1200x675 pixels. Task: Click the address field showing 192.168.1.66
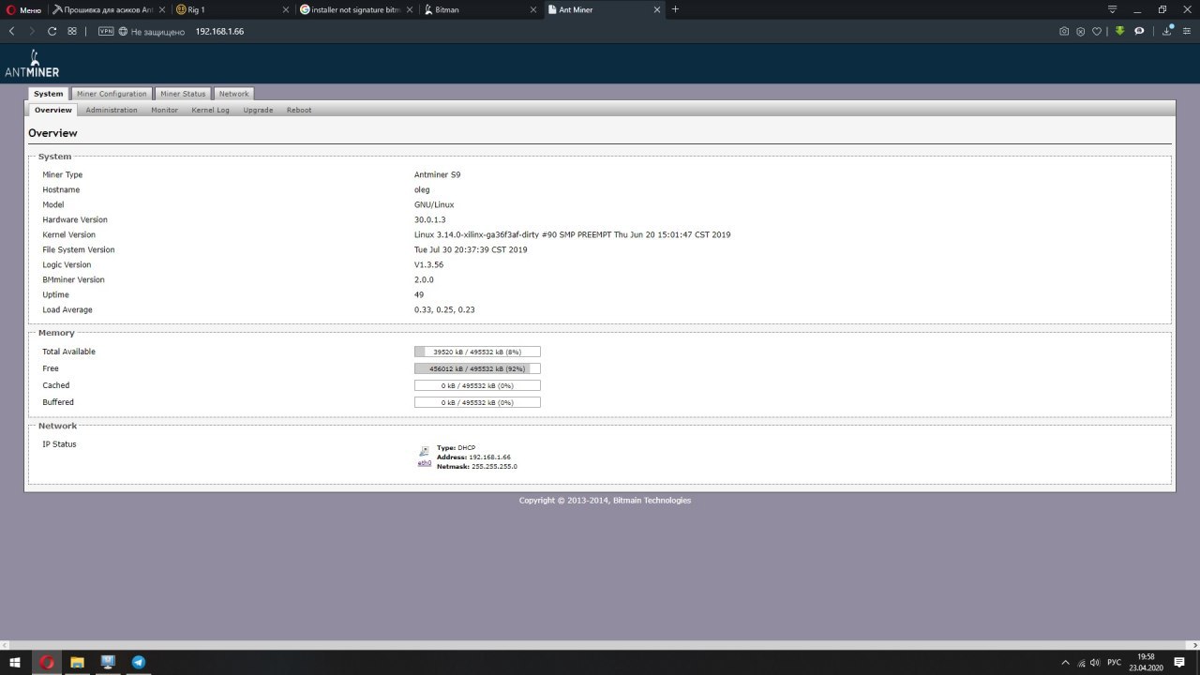[x=219, y=31]
